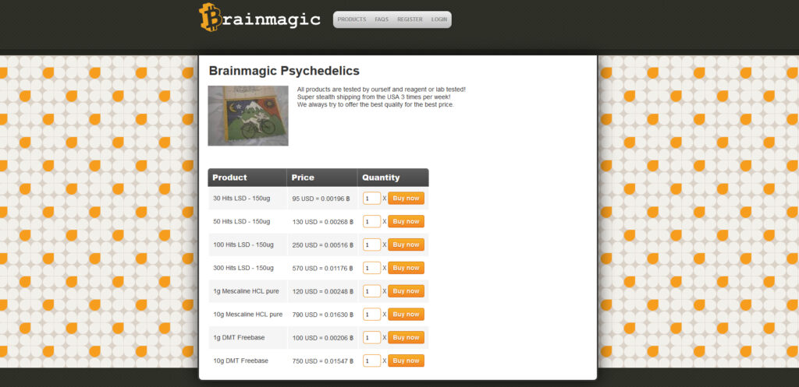Viewport: 799px width, 387px height.
Task: Click the bicycle blotter art thumbnail
Action: point(248,115)
